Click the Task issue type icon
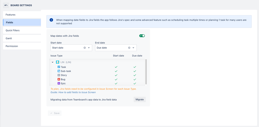The image size is (259, 127). coord(59,67)
